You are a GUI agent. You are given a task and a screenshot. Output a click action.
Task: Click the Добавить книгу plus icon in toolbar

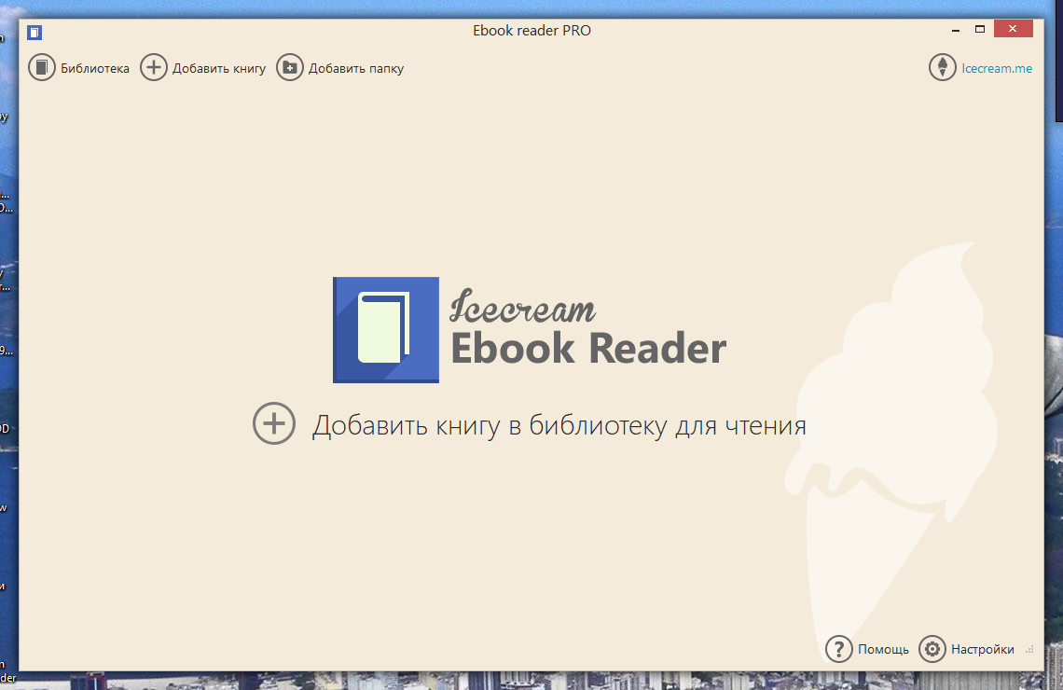coord(153,68)
